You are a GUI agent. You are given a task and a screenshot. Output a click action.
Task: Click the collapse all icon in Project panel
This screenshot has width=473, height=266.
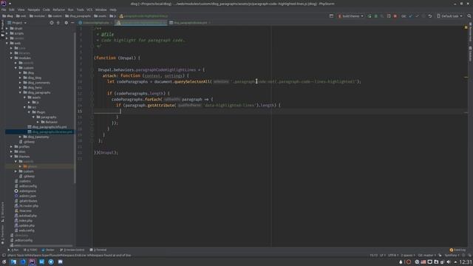click(x=58, y=23)
